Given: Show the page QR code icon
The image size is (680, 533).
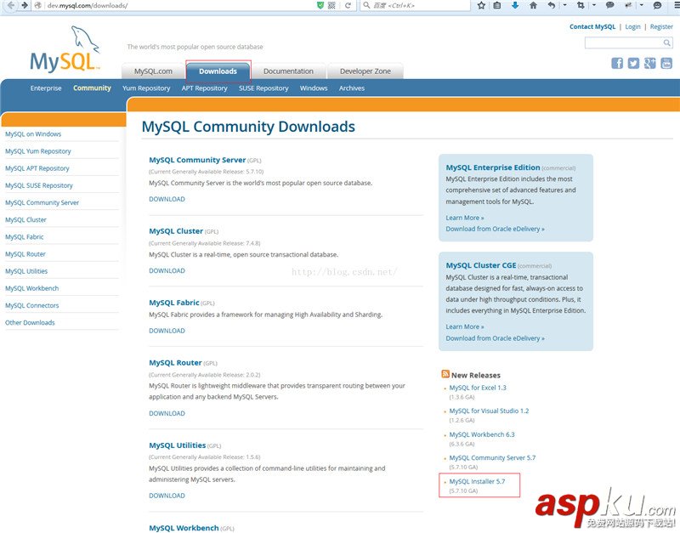Looking at the screenshot, I should pos(331,5).
